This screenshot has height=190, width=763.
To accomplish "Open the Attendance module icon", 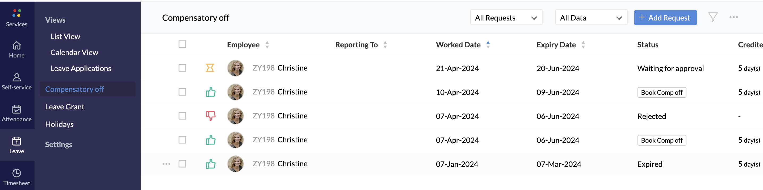I will coord(16,110).
